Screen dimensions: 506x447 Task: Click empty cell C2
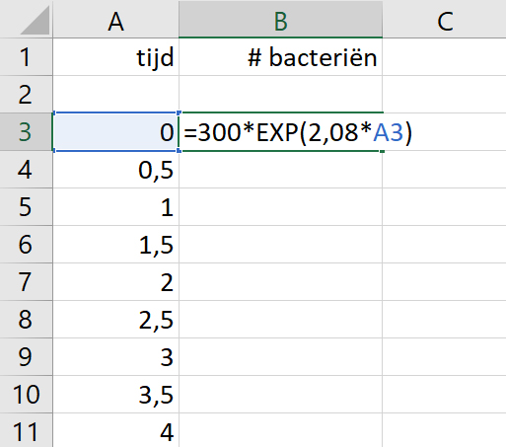[445, 95]
